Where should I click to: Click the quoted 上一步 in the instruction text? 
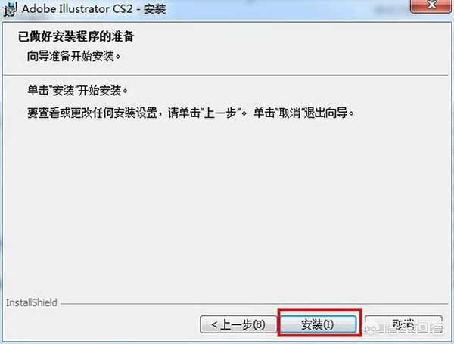[x=221, y=113]
